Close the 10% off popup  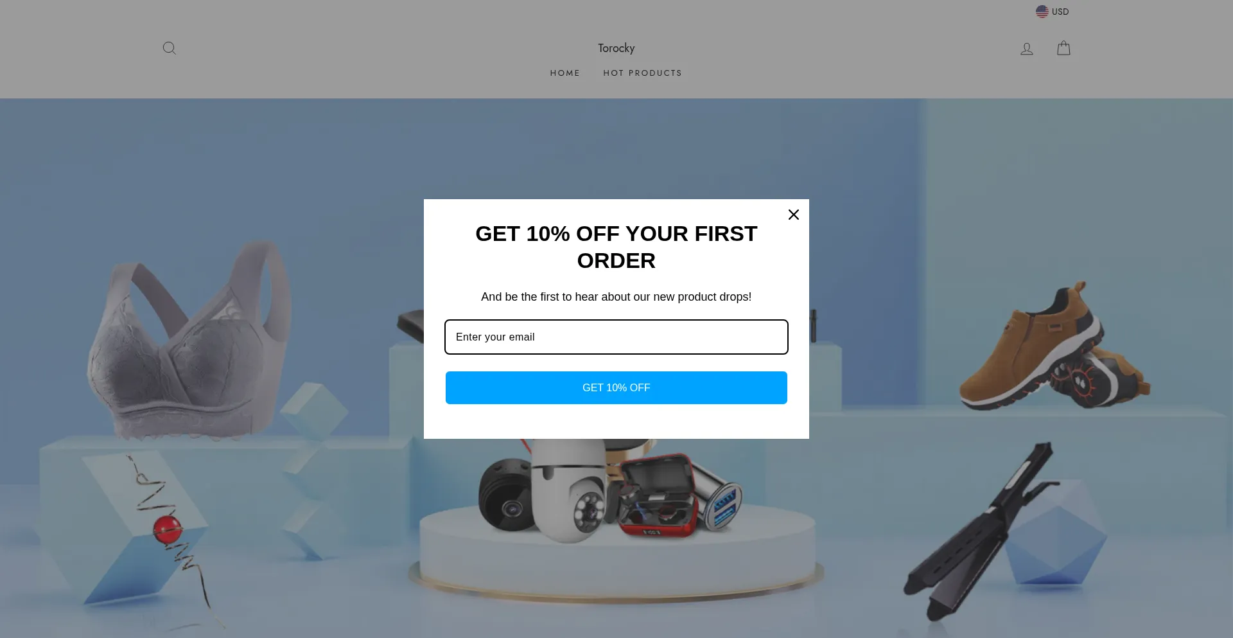point(794,215)
